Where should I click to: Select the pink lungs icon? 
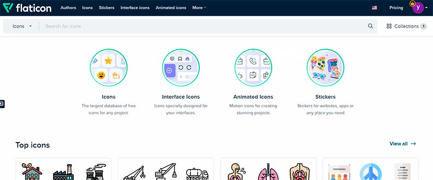268,172
